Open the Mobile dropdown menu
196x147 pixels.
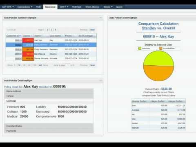tap(108, 7)
